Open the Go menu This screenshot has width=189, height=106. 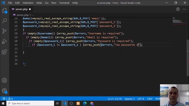click(x=47, y=3)
